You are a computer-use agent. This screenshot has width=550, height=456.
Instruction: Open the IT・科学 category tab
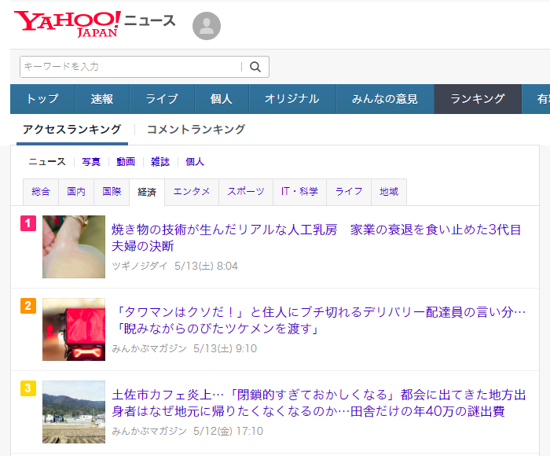(x=299, y=192)
